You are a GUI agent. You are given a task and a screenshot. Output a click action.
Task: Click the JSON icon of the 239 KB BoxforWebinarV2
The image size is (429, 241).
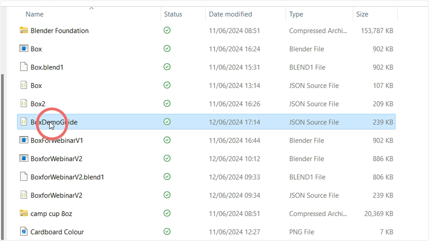24,195
